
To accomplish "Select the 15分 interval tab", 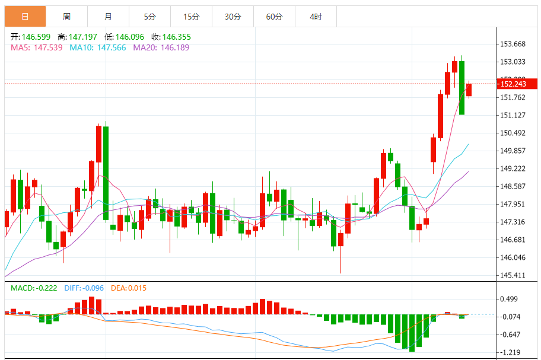I will pyautogui.click(x=191, y=17).
